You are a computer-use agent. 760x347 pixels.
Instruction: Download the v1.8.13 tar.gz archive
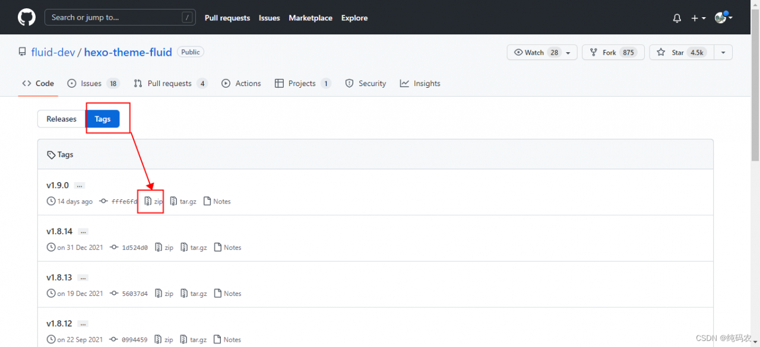point(194,294)
